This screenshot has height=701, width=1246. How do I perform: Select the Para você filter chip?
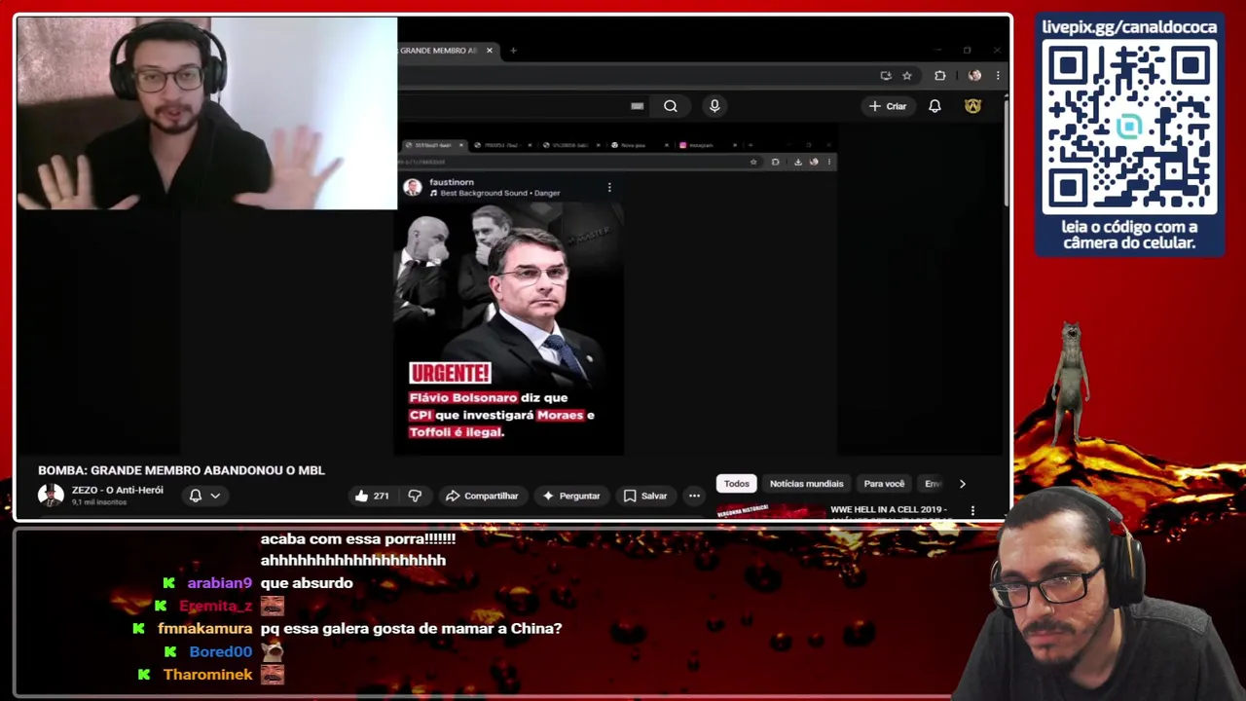tap(884, 484)
